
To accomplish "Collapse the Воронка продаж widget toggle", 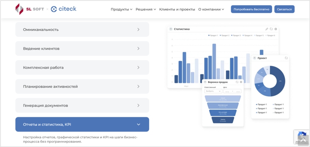I will point(205,82).
